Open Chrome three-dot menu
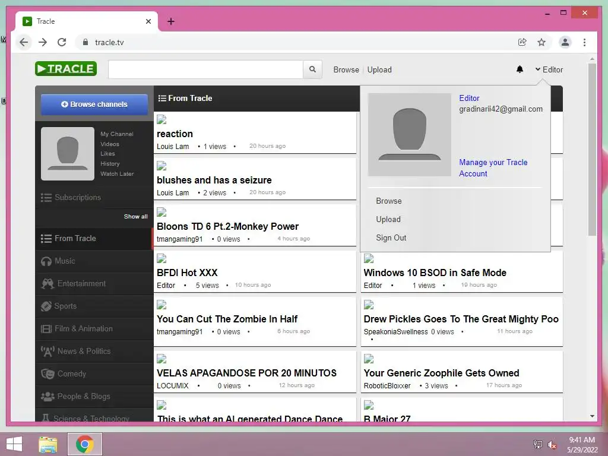Screen dimensions: 608x456 click(584, 42)
